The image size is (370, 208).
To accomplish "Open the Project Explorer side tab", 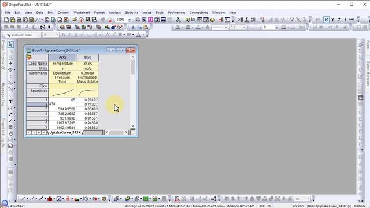I will (x=2, y=56).
